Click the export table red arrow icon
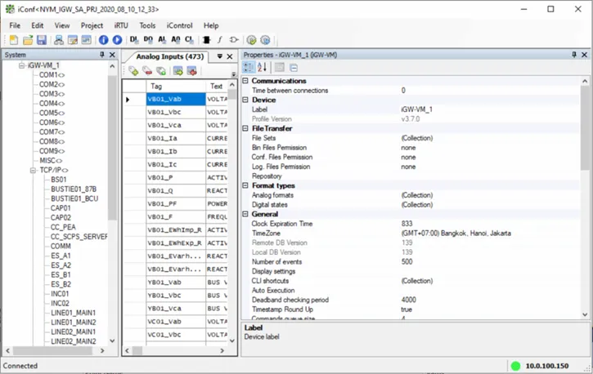 (x=191, y=71)
